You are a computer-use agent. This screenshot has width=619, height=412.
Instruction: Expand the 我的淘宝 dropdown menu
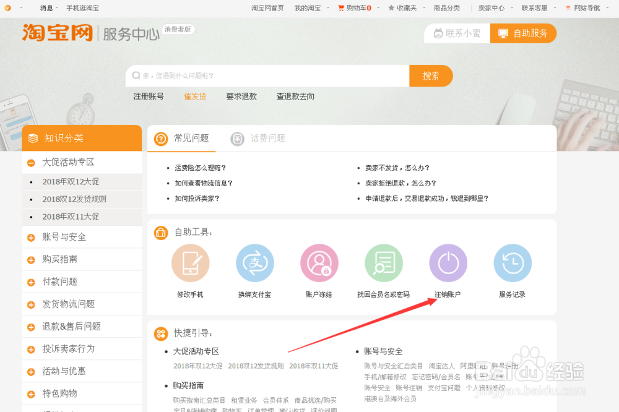309,8
